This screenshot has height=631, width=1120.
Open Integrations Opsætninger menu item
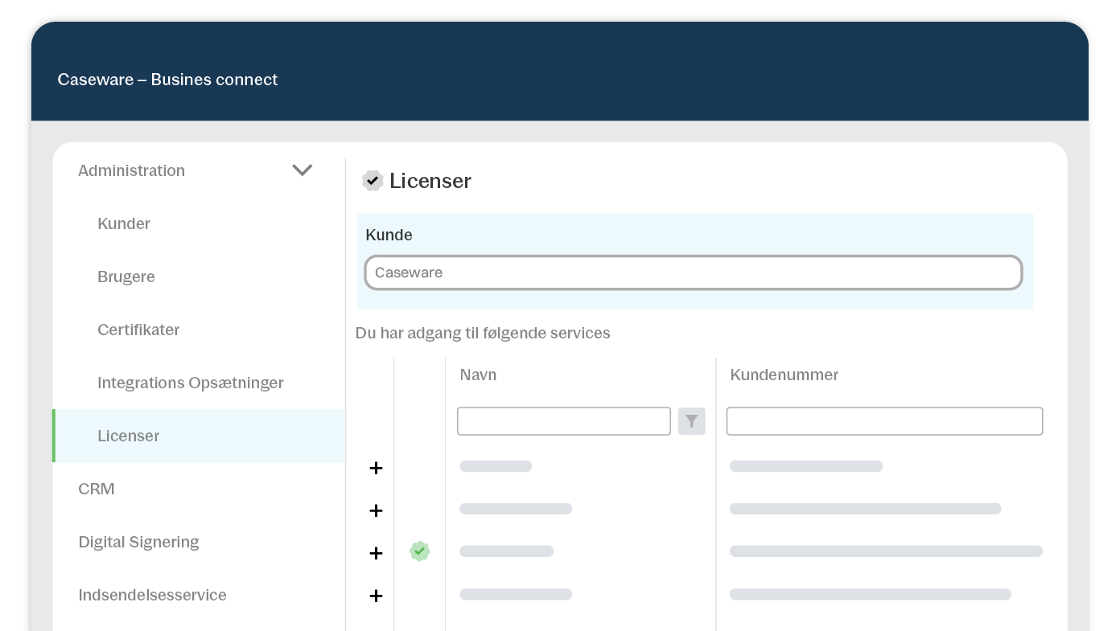tap(191, 383)
